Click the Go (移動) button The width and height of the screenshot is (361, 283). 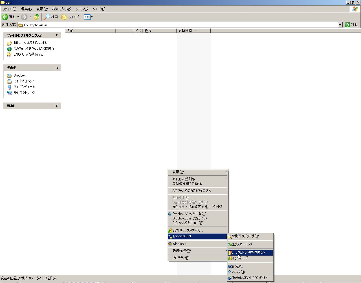pyautogui.click(x=351, y=25)
